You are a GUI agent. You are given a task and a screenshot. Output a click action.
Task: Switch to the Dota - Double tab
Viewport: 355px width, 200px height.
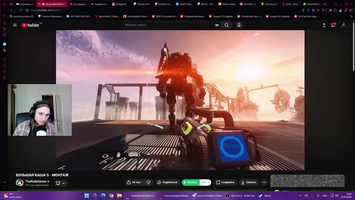290,4
